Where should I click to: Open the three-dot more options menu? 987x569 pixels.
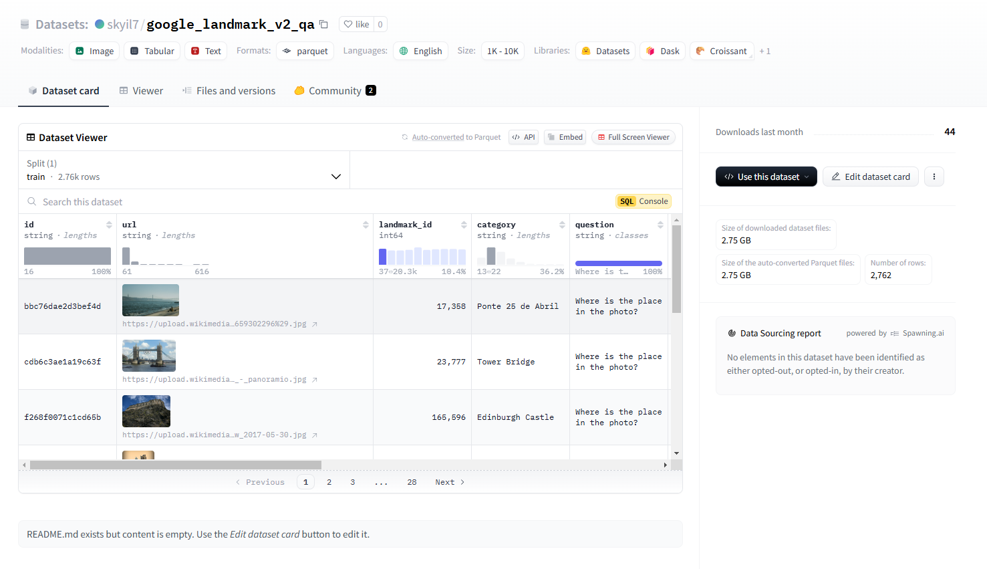coord(934,177)
